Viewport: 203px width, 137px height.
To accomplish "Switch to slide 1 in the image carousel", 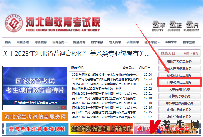I will (59, 108).
